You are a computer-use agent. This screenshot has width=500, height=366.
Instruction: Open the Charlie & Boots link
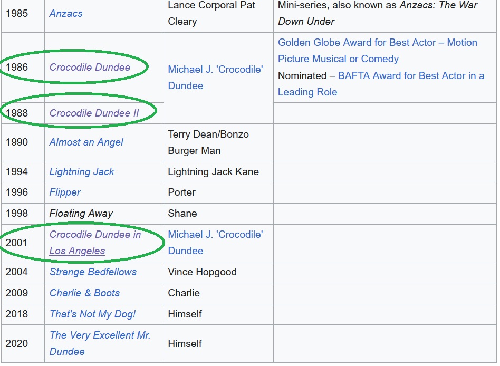click(84, 293)
